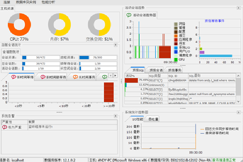Click the 内存 57% donut chart

(59, 24)
